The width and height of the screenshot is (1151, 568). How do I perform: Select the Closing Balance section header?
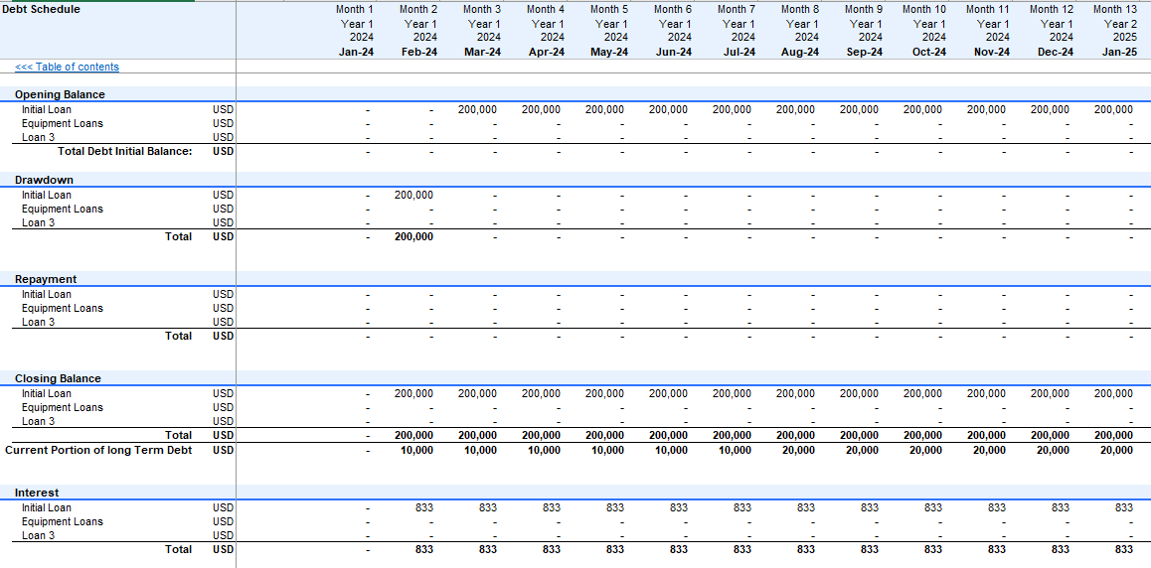click(x=58, y=378)
